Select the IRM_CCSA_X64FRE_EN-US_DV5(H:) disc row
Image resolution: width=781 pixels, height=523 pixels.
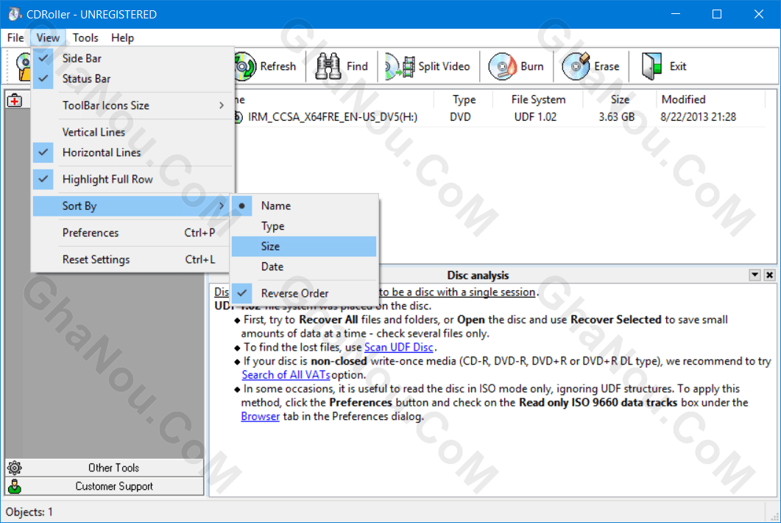coord(499,117)
